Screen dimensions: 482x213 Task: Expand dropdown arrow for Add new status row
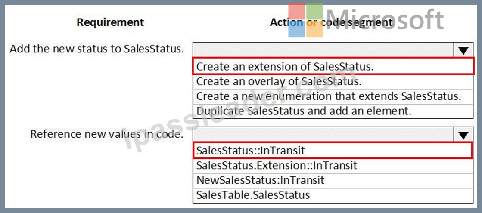463,50
